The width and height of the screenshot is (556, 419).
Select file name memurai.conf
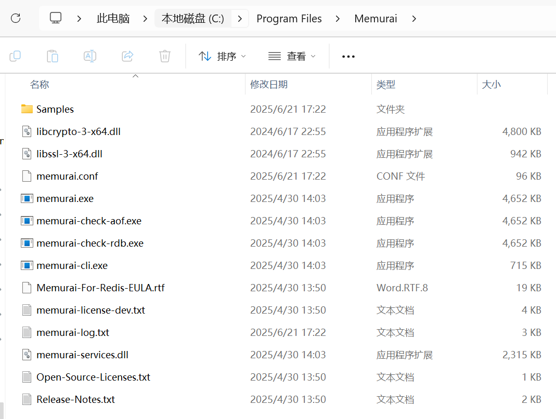(67, 176)
